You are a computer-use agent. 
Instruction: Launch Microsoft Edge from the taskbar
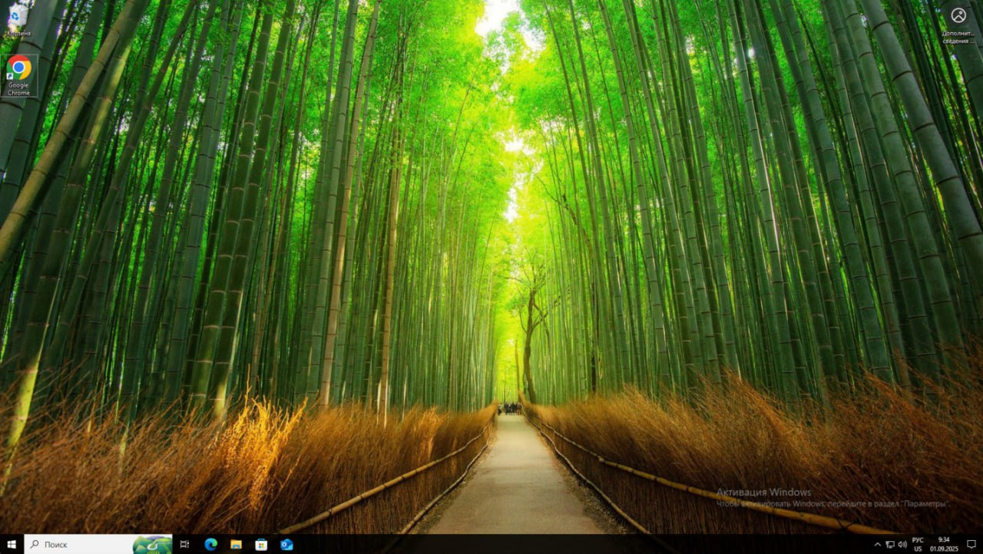tap(210, 544)
